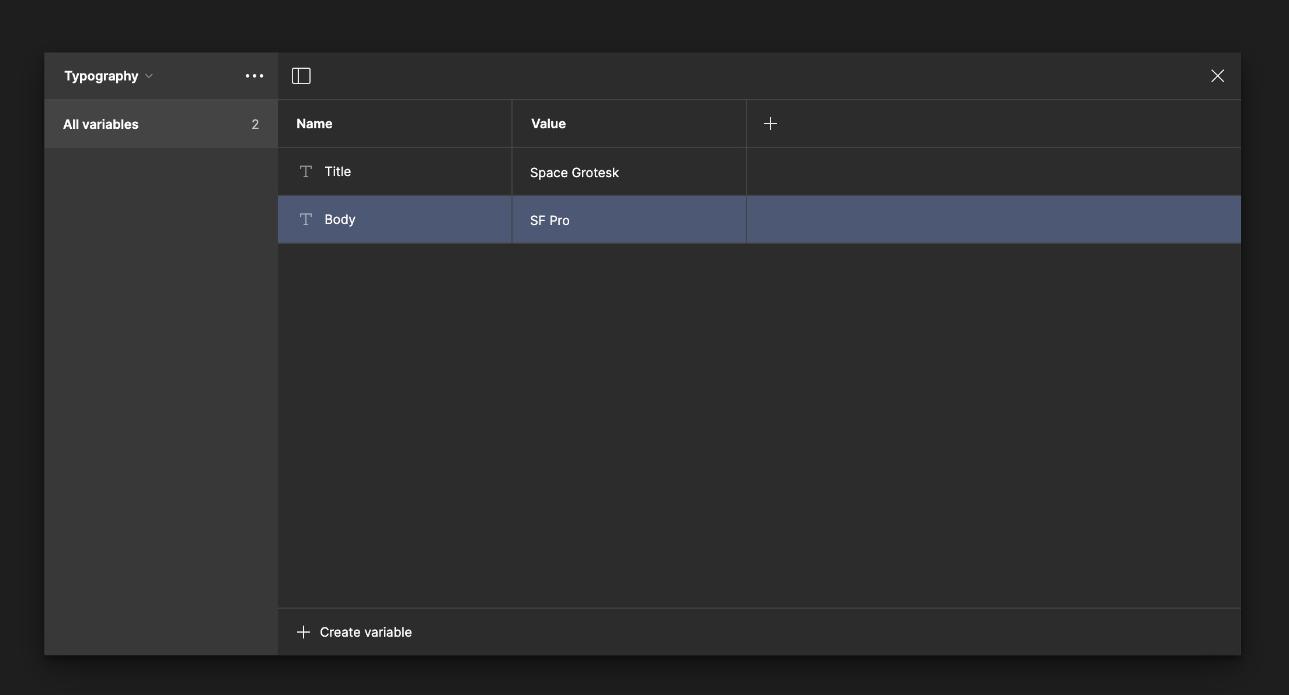
Task: Click the variable count 2 badge
Action: click(255, 124)
